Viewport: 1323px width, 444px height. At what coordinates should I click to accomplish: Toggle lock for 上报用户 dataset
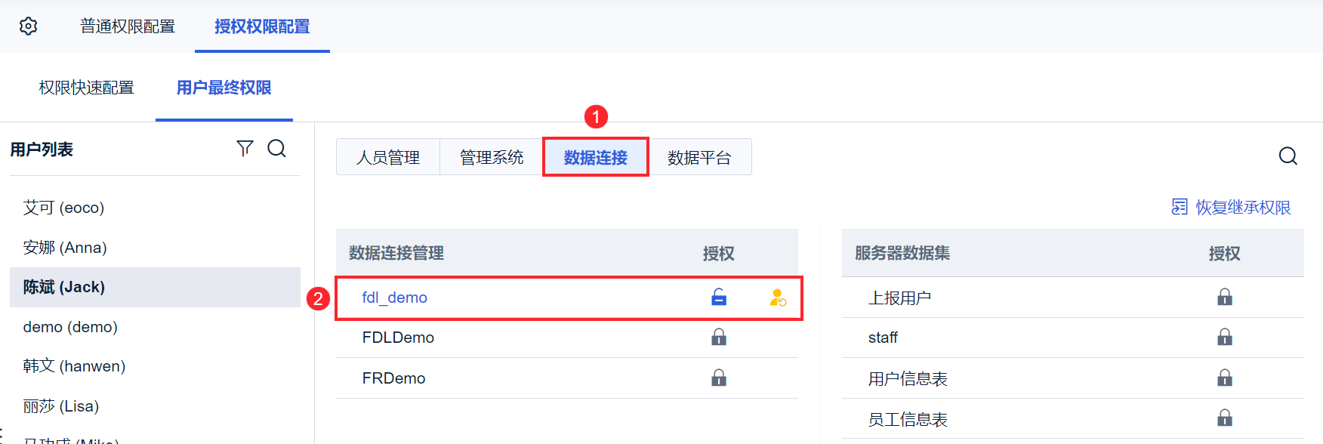(1224, 298)
